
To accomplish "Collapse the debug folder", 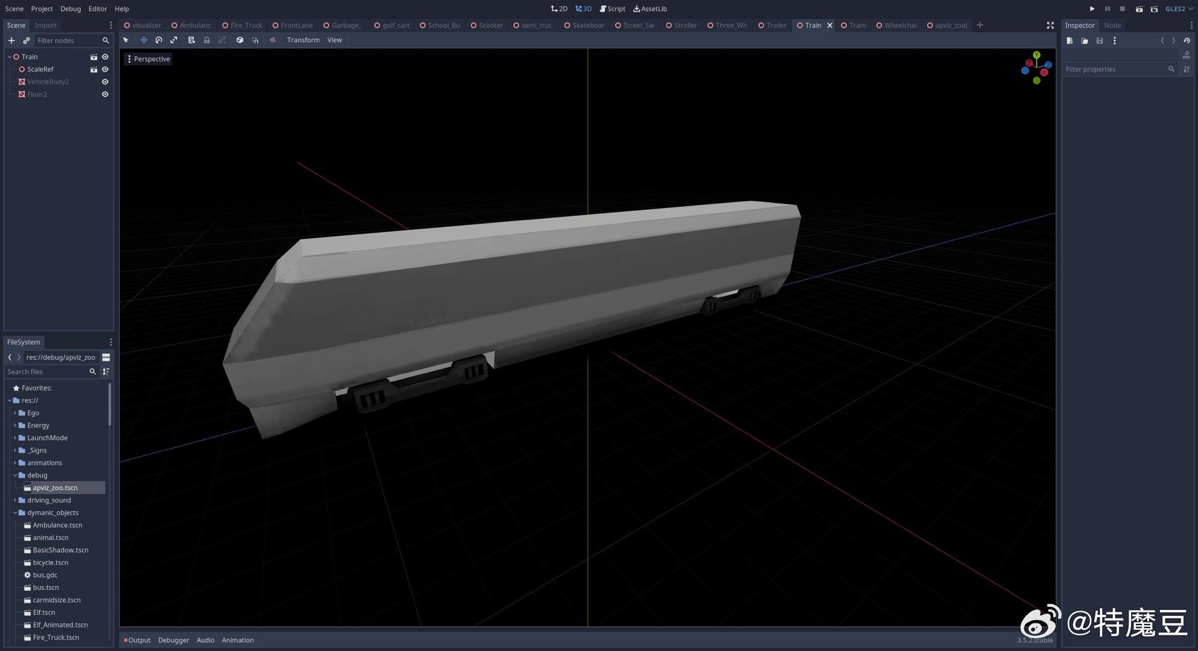I will (x=15, y=475).
